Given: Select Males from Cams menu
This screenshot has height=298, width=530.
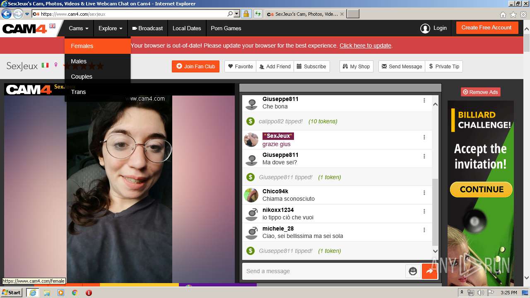Looking at the screenshot, I should point(98,61).
